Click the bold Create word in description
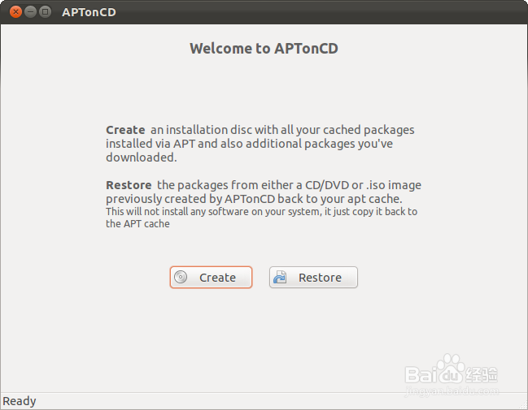 click(125, 130)
